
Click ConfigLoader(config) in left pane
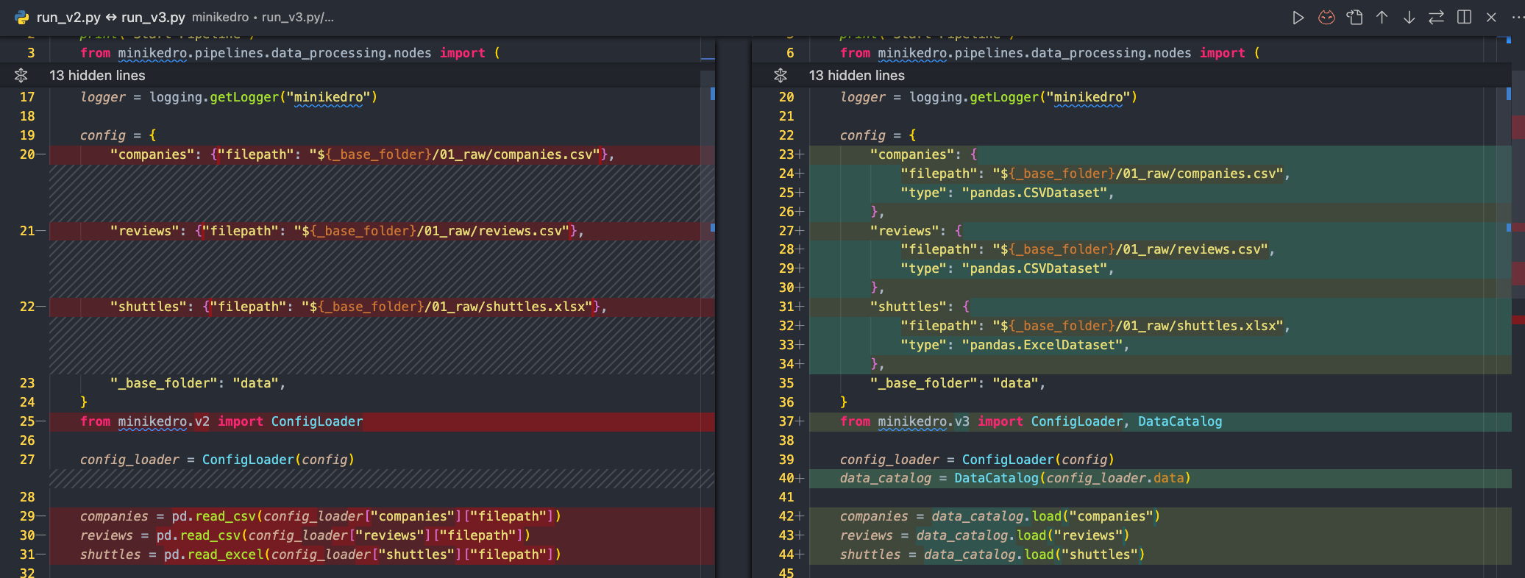tap(278, 460)
